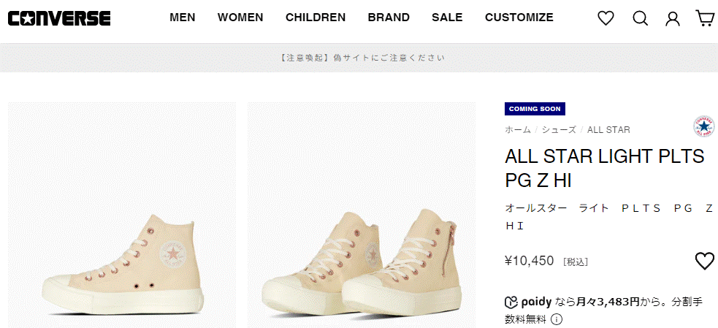Follow the ALL STAR breadcrumb link
718x328 pixels.
[608, 130]
